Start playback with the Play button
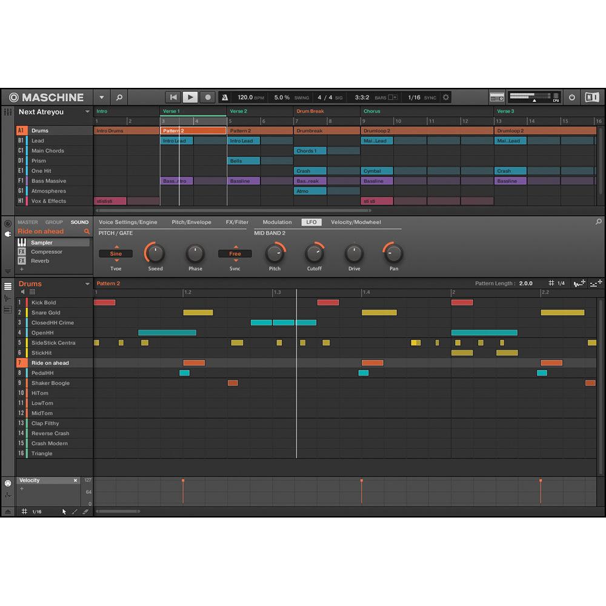 click(190, 96)
